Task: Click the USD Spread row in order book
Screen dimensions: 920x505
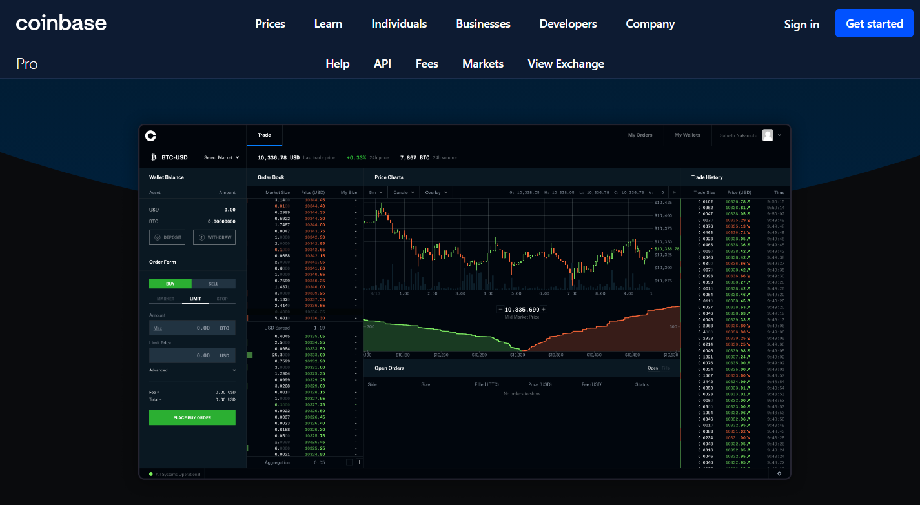Action: (305, 328)
